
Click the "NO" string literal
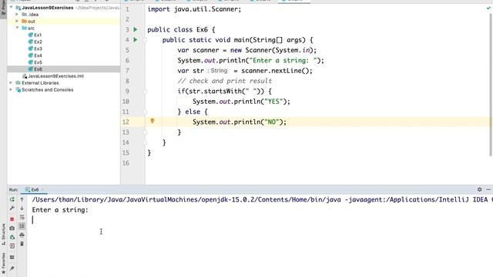coord(271,122)
